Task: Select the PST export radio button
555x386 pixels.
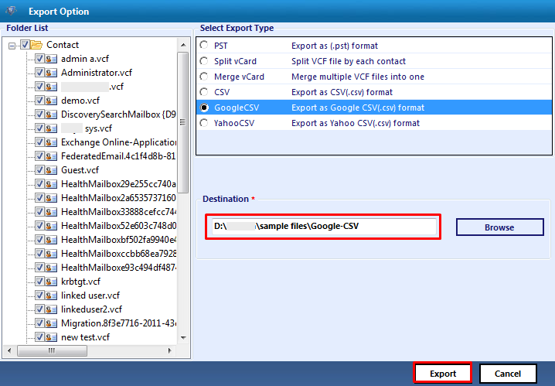Action: [204, 46]
